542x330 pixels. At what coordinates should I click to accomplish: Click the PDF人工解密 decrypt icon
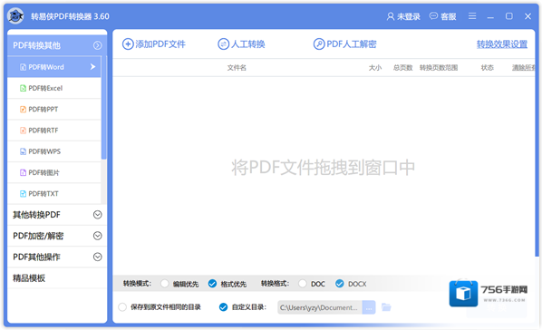coord(319,44)
